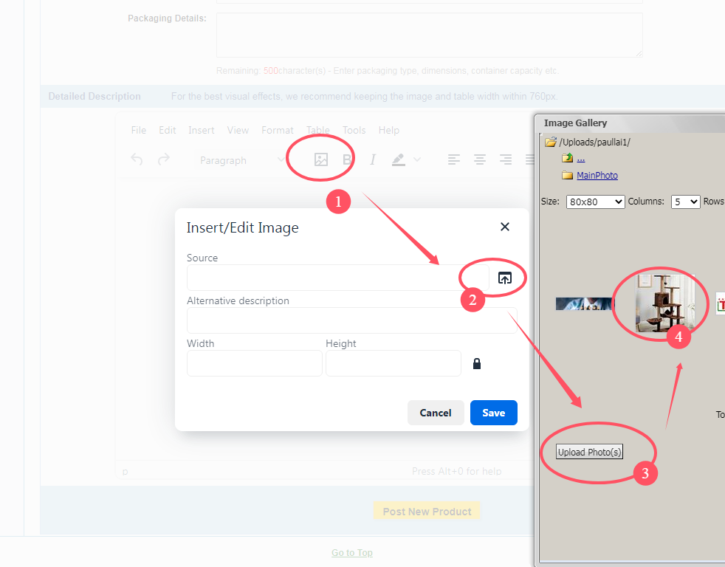Open the Format menu
This screenshot has height=567, width=725.
pyautogui.click(x=277, y=130)
